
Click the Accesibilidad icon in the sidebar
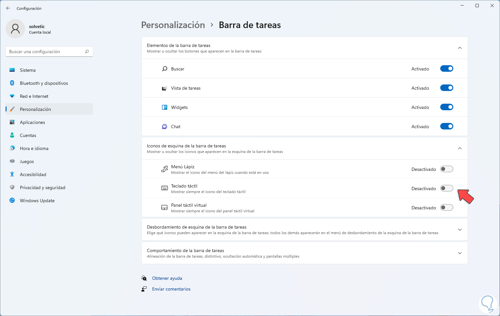12,174
